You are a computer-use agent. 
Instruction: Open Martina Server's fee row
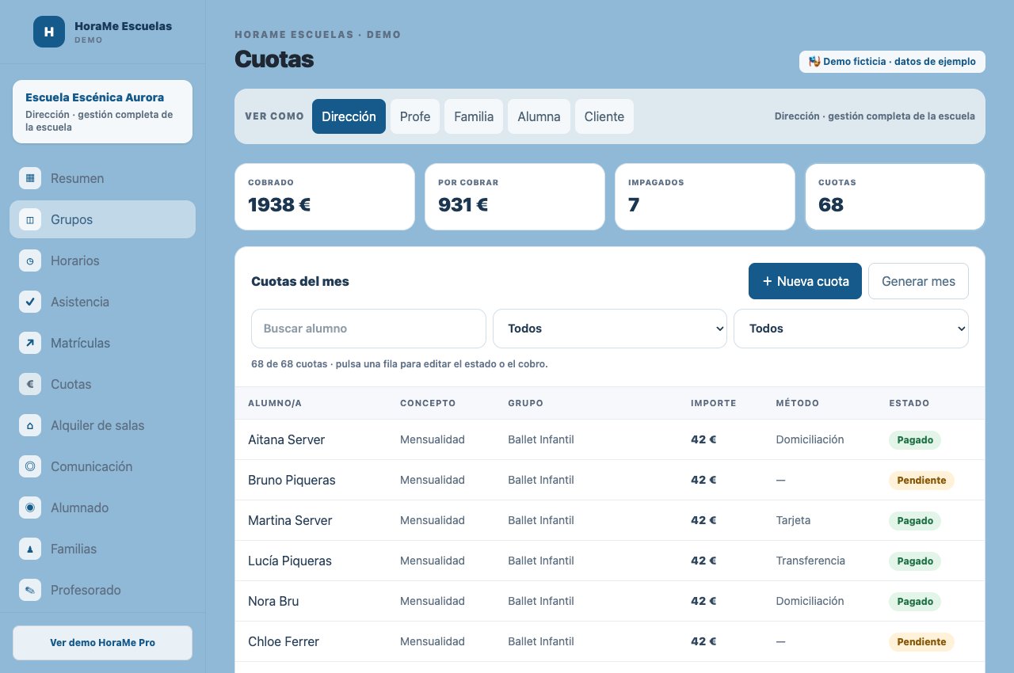pyautogui.click(x=610, y=520)
